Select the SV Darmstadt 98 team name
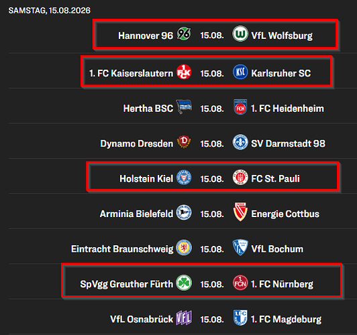This screenshot has width=357, height=335. 288,143
